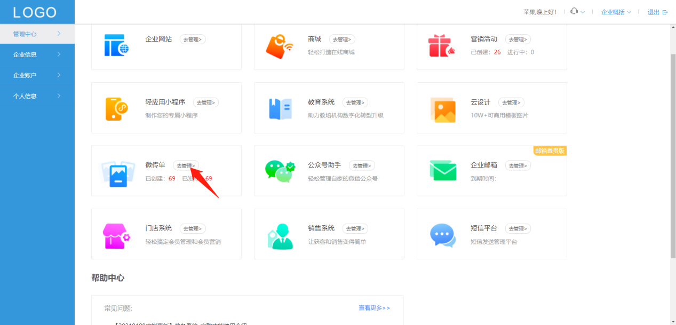Screen dimensions: 676x325
Task: Click the 营销活动 gift box icon
Action: tap(441, 45)
